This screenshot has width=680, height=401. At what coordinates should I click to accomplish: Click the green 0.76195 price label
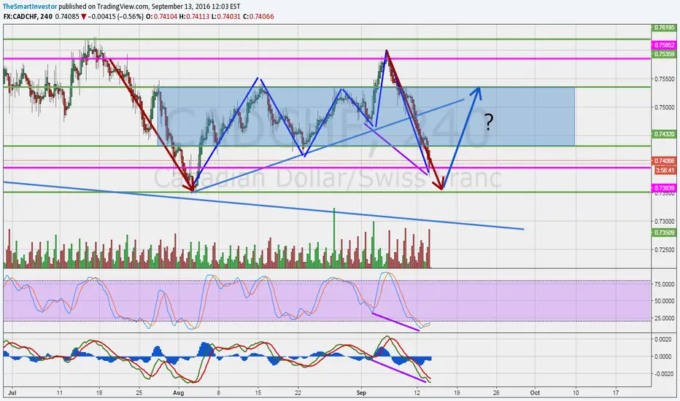665,28
